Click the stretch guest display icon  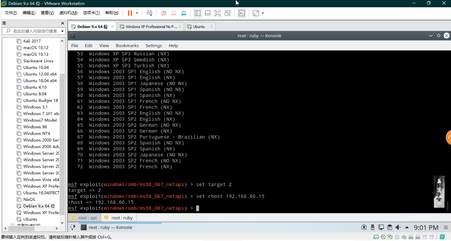[x=256, y=13]
